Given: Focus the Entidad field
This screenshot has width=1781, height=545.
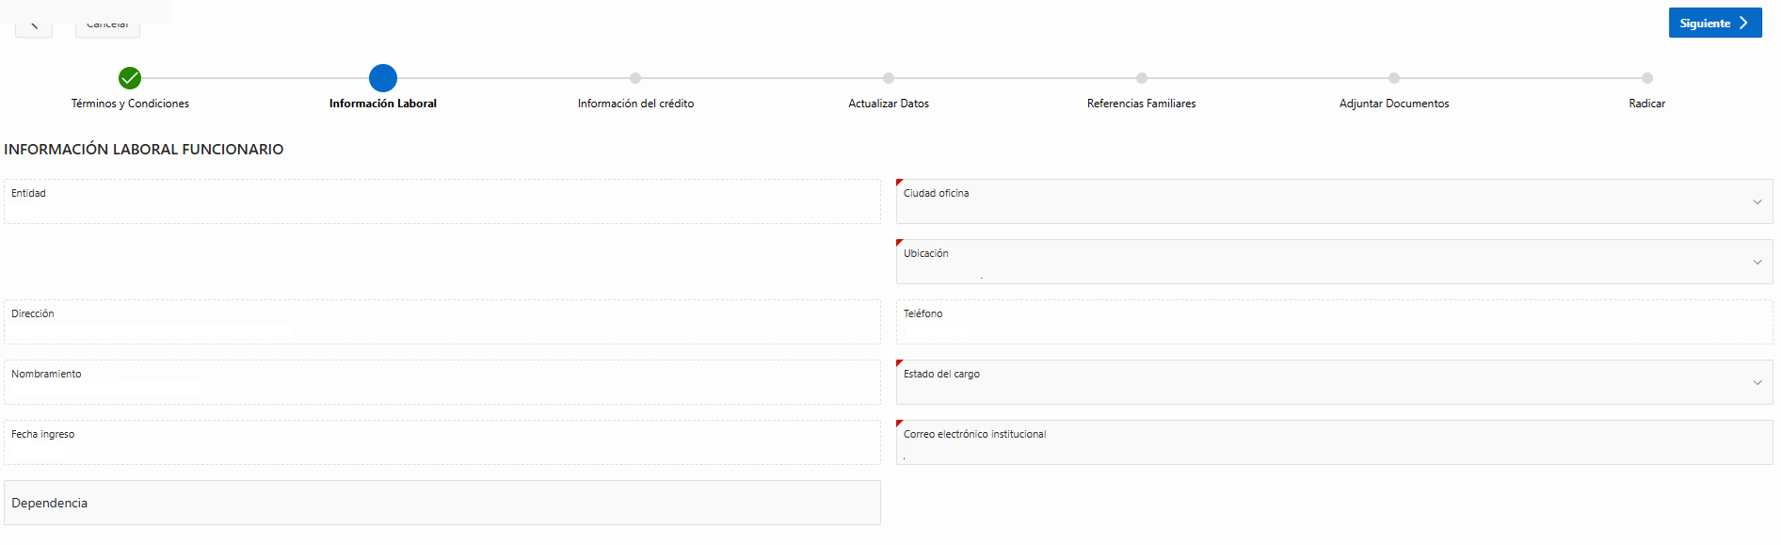Looking at the screenshot, I should click(442, 201).
